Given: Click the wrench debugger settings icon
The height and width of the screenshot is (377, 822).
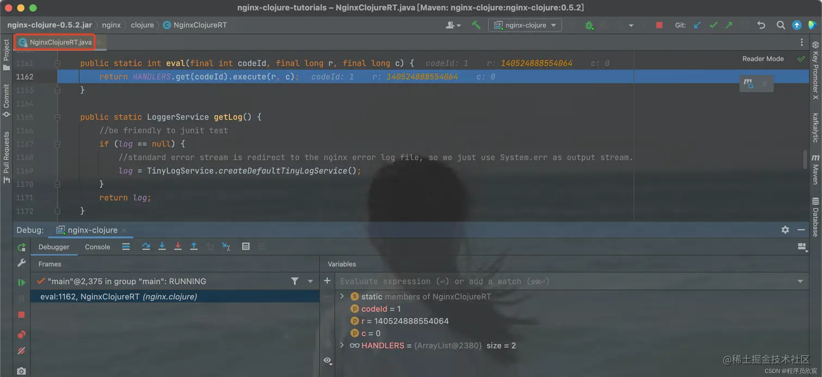Looking at the screenshot, I should [x=21, y=263].
